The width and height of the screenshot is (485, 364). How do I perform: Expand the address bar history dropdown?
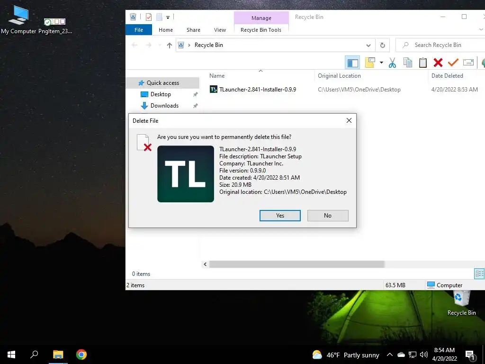pyautogui.click(x=368, y=45)
